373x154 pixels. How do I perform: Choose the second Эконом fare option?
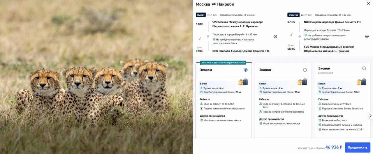[305, 70]
